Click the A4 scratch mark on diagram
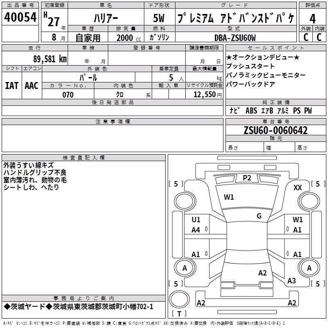 [196, 230]
